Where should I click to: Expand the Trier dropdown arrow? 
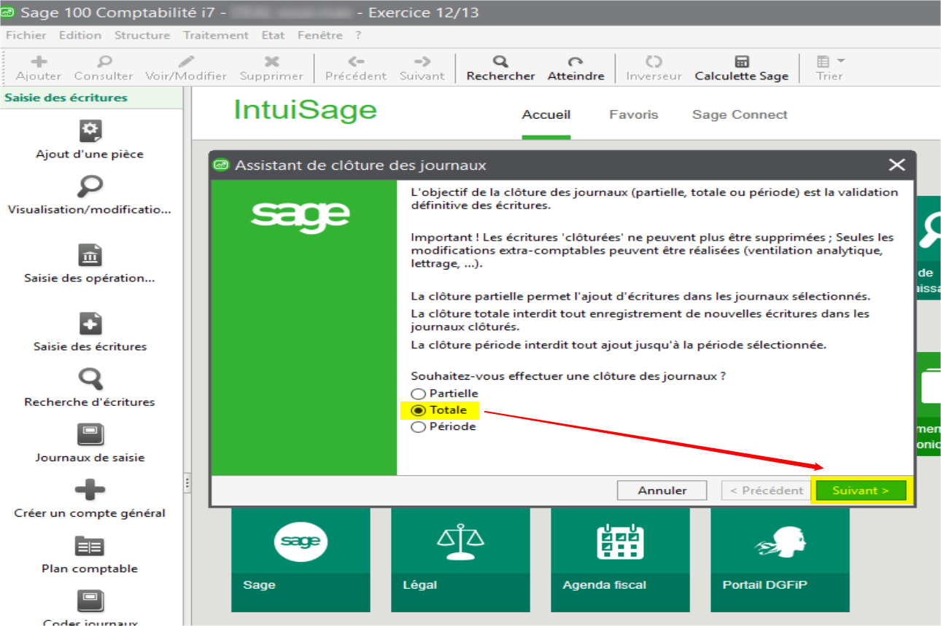pos(840,61)
